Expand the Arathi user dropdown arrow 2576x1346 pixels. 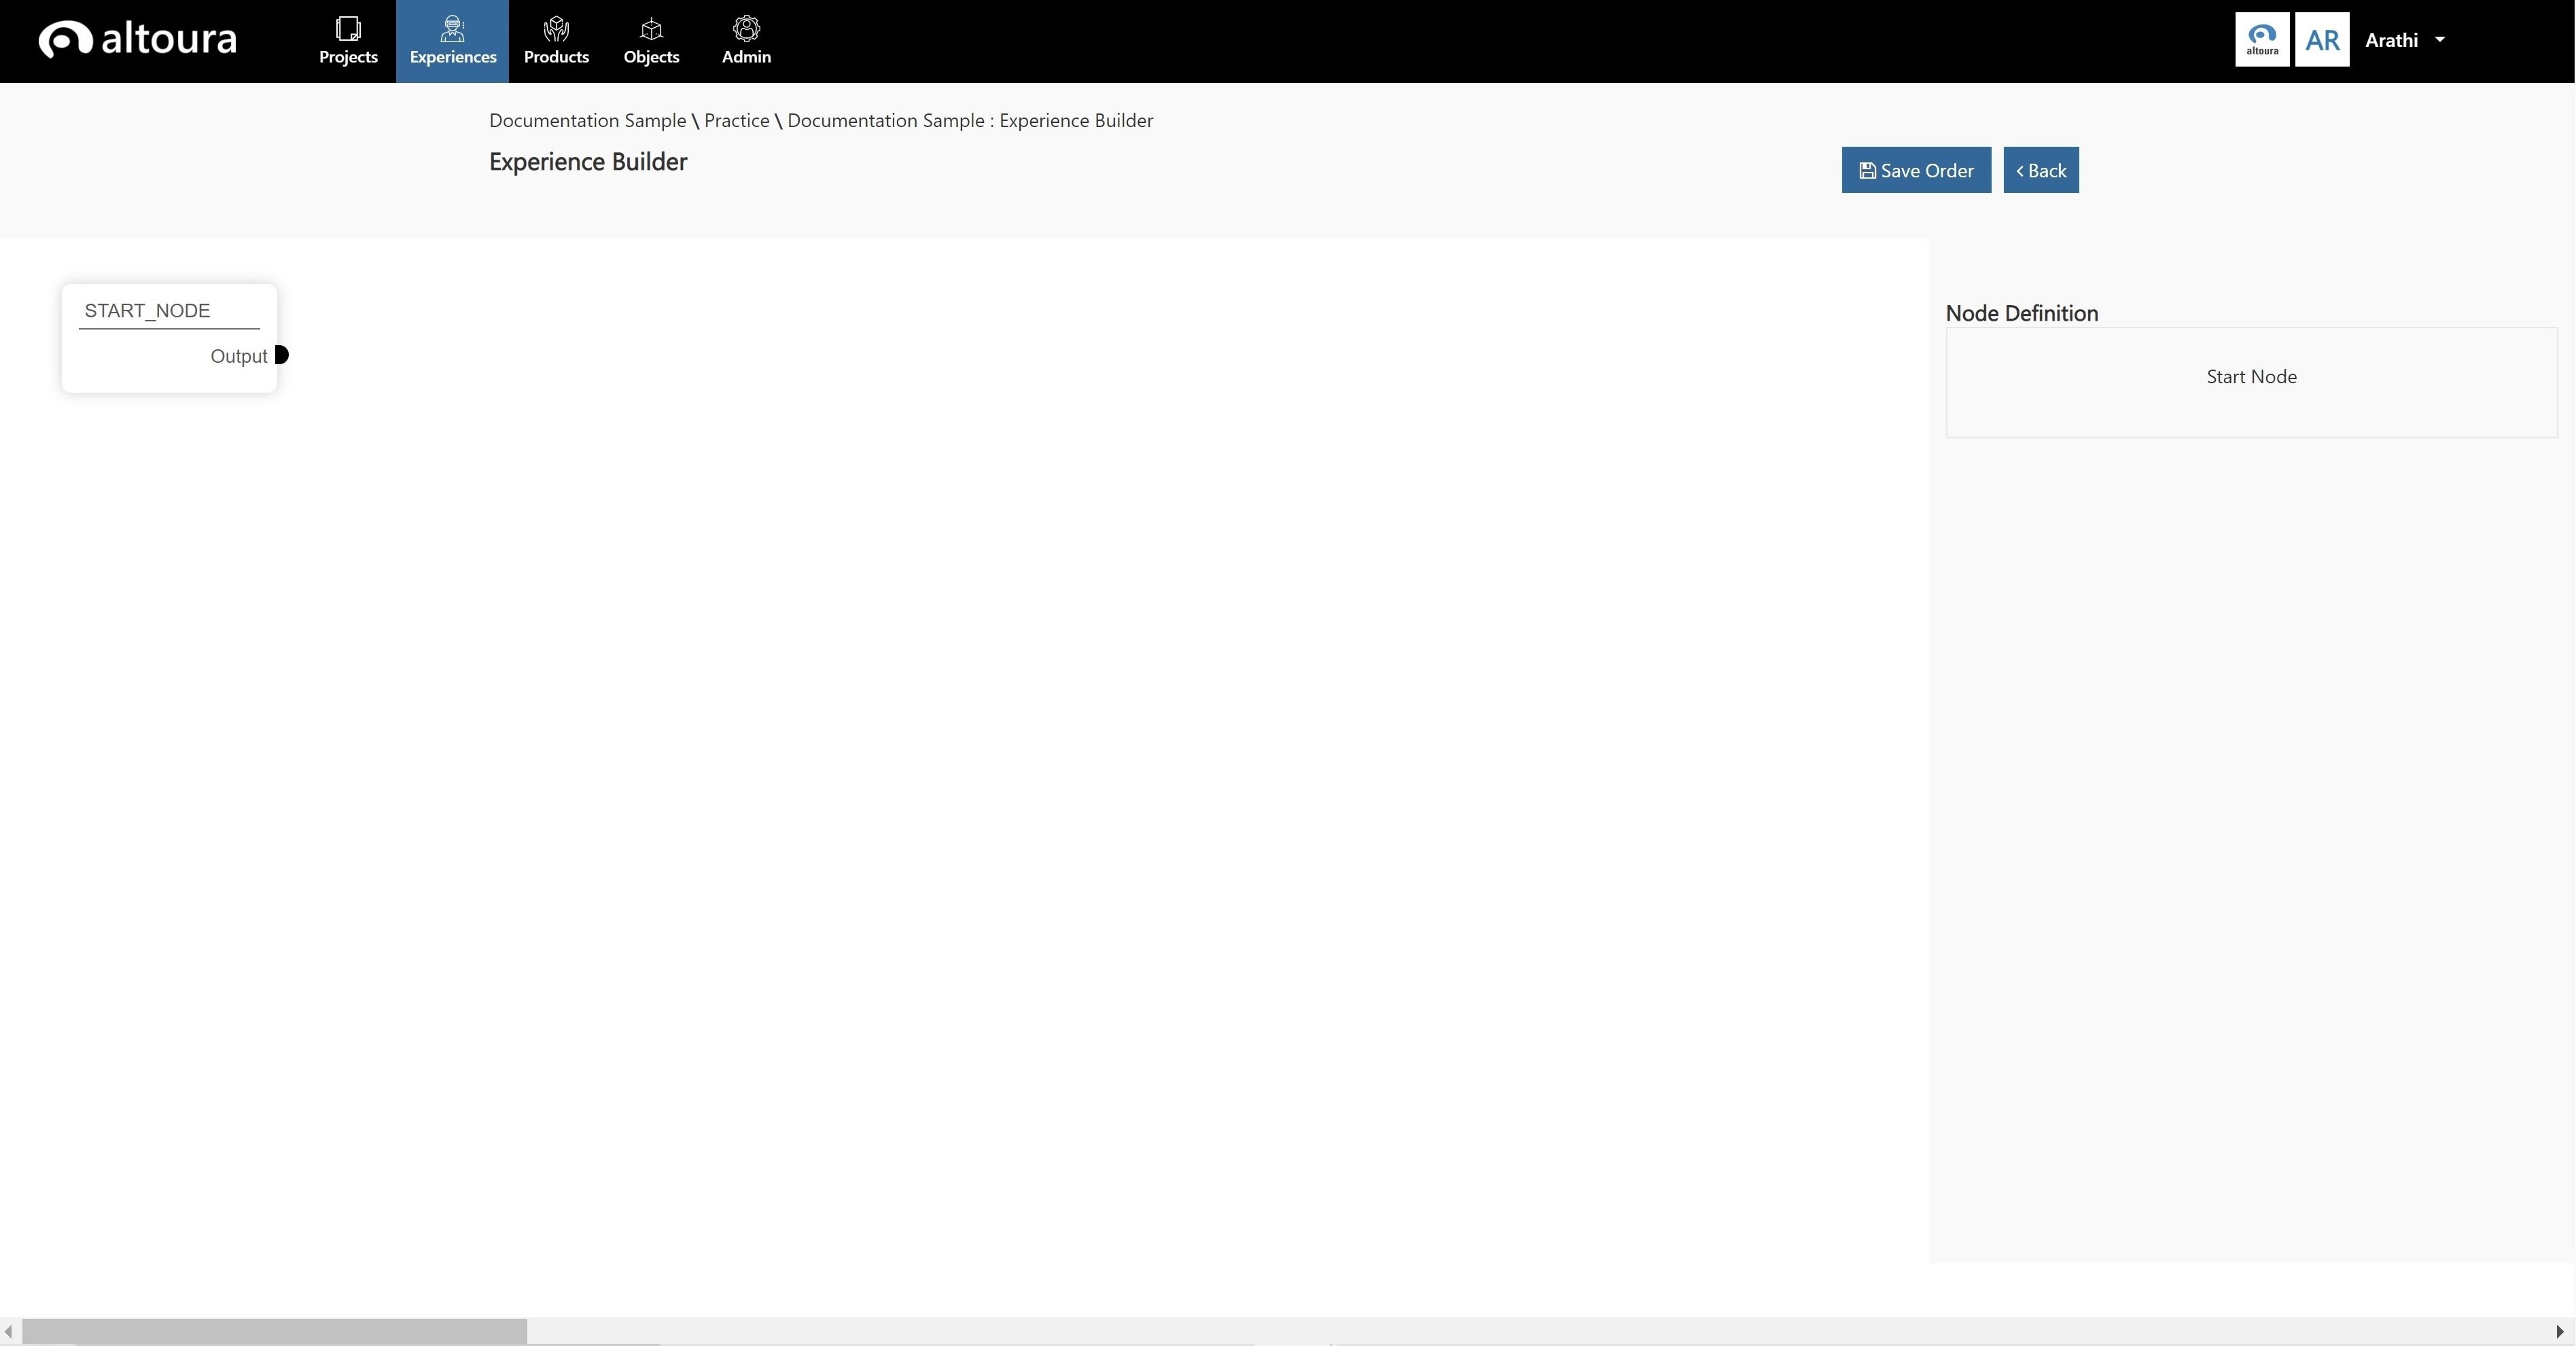pos(2440,40)
